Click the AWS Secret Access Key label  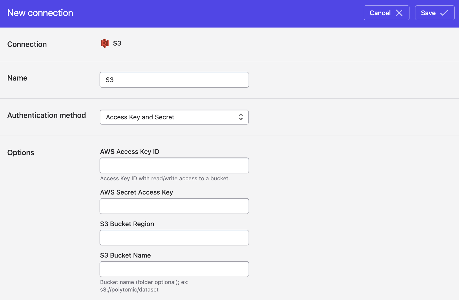[x=136, y=192]
